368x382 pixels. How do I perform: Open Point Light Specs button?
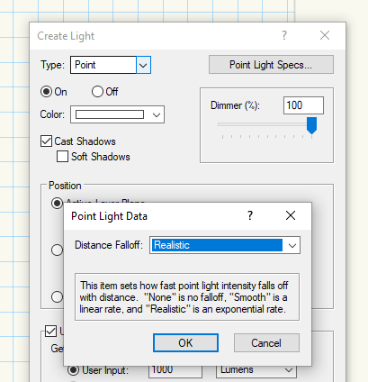pyautogui.click(x=271, y=65)
